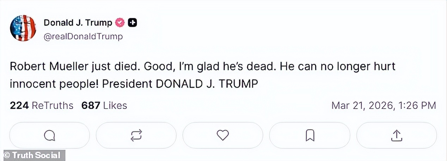Click the verified checkmark badge
Viewport: 447px width, 161px height.
click(120, 23)
